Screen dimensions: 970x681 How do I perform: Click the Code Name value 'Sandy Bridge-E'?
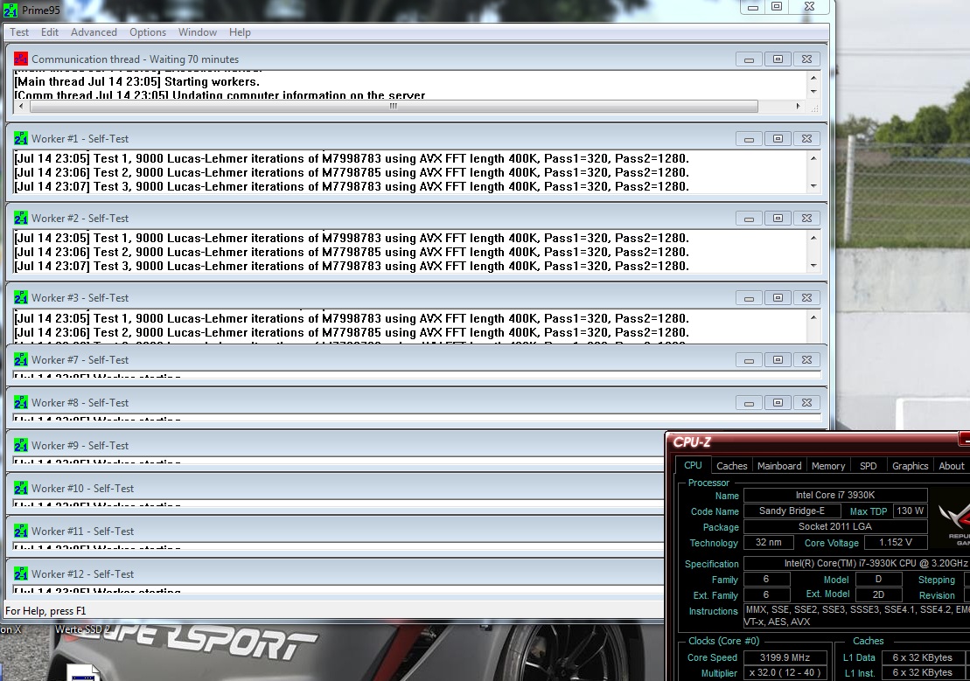(792, 511)
